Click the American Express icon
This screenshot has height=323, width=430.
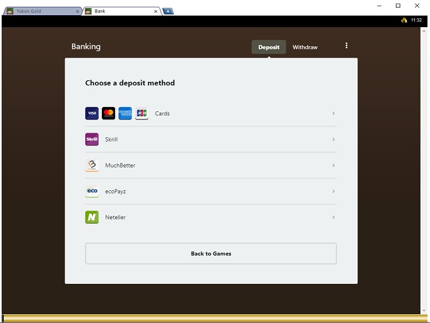pos(125,114)
